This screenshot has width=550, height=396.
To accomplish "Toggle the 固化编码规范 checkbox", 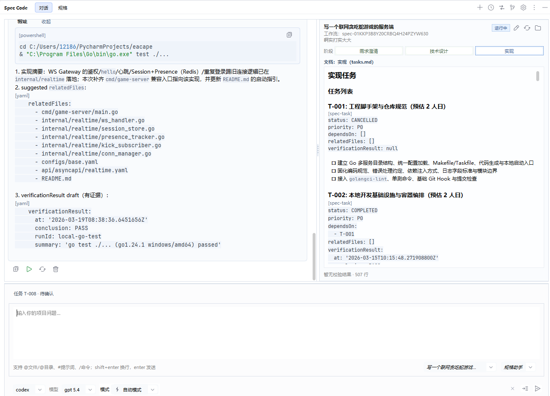I will [333, 171].
